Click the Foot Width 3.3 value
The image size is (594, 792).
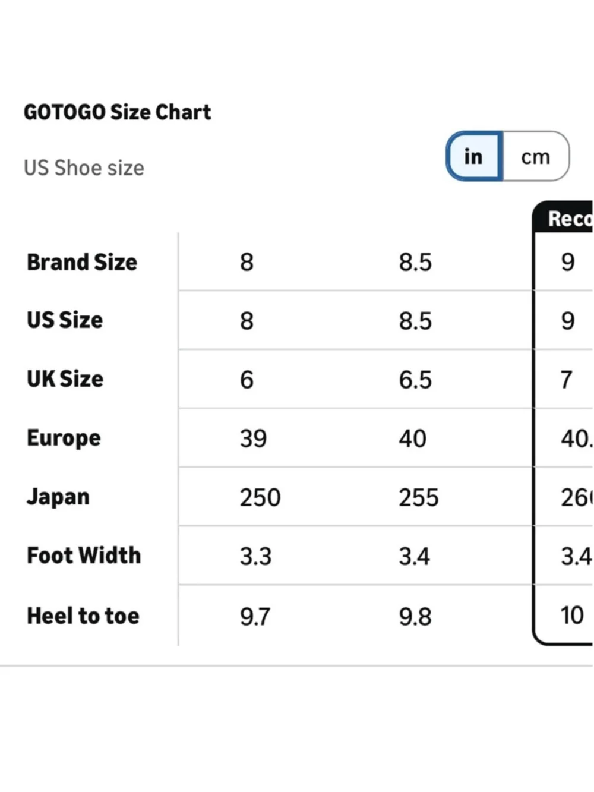(255, 556)
